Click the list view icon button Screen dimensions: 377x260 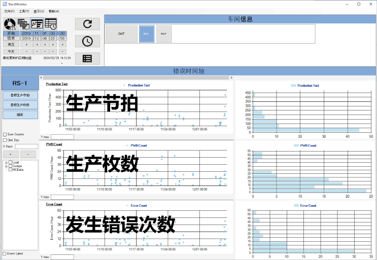87,58
